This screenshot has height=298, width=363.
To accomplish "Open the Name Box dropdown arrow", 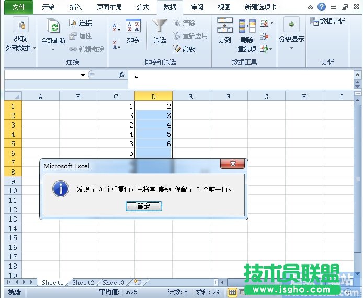I will tap(83, 75).
